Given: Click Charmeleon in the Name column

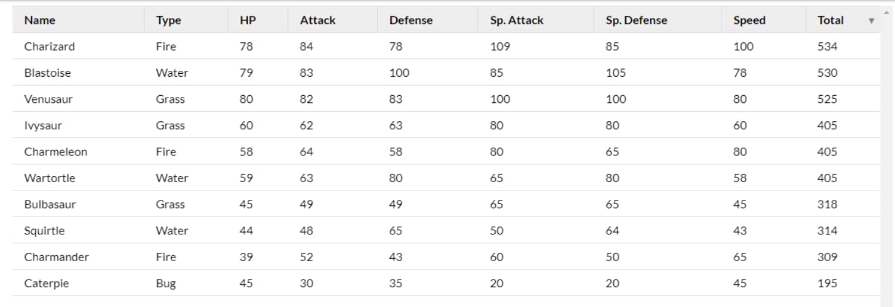Looking at the screenshot, I should 55,152.
